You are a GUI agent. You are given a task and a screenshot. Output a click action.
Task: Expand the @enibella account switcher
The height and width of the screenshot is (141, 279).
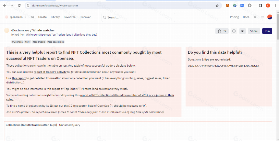click(25, 17)
